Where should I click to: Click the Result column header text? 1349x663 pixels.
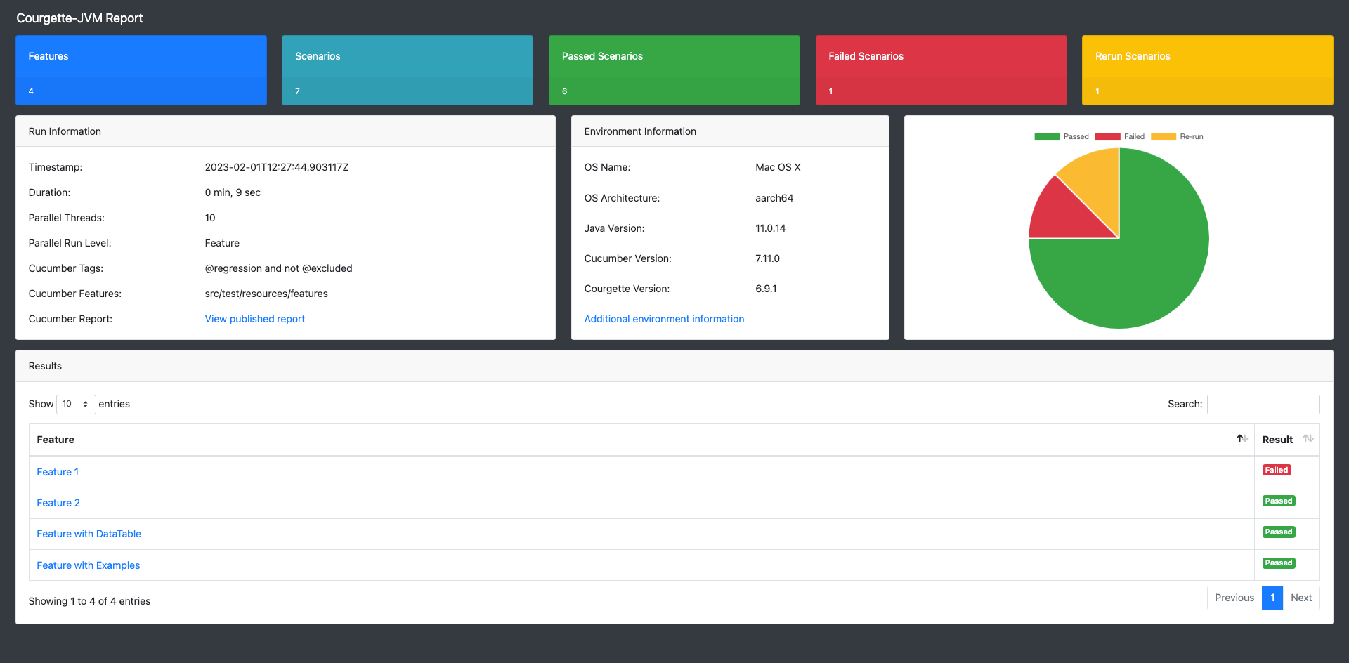tap(1277, 440)
